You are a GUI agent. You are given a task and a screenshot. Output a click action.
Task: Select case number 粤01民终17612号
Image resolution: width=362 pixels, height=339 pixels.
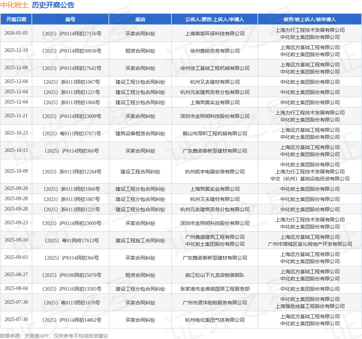(x=71, y=240)
